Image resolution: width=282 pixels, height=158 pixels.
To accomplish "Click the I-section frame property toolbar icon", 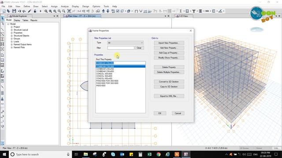I will tap(181, 11).
